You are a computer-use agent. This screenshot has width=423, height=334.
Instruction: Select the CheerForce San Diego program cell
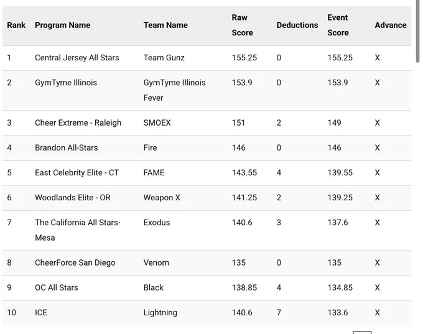coord(75,262)
